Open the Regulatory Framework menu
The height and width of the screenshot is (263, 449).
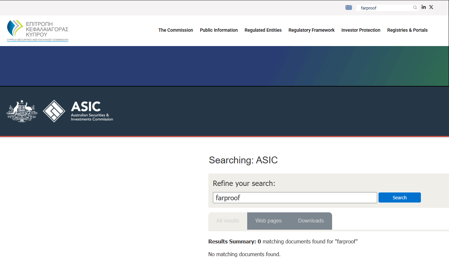click(x=312, y=30)
